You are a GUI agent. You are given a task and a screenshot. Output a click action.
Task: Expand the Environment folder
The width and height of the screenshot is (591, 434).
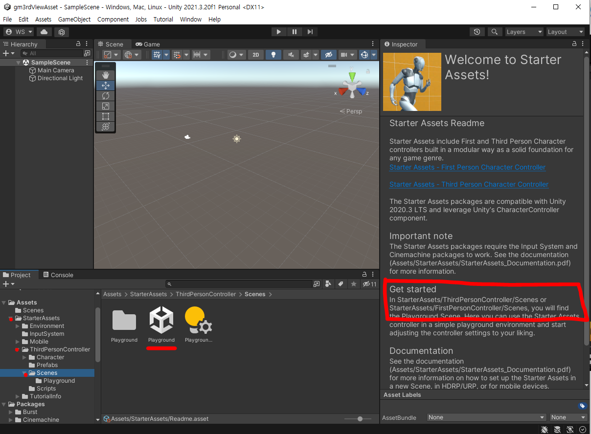[18, 326]
